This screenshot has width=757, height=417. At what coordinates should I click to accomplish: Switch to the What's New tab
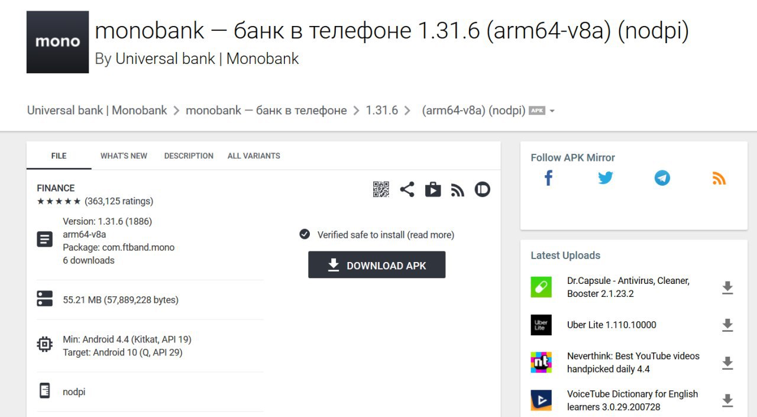point(124,156)
